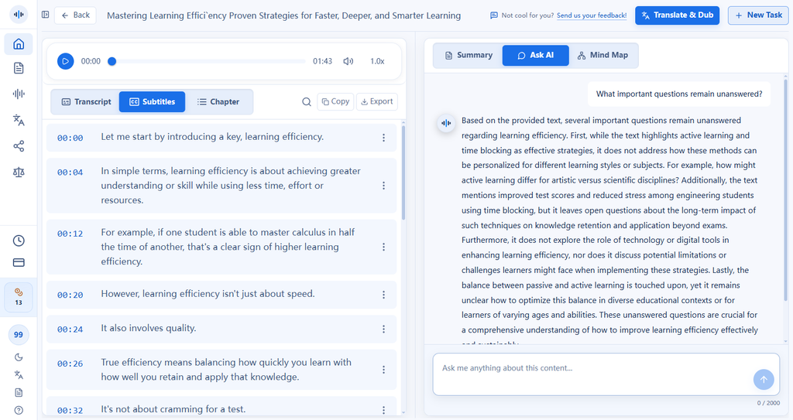Click the feedback chat bubble icon
Image resolution: width=793 pixels, height=420 pixels.
(494, 15)
